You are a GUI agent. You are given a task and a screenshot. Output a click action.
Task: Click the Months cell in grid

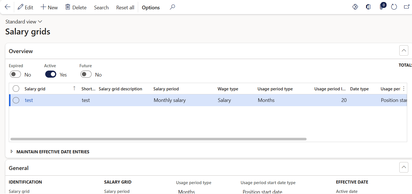click(x=266, y=100)
